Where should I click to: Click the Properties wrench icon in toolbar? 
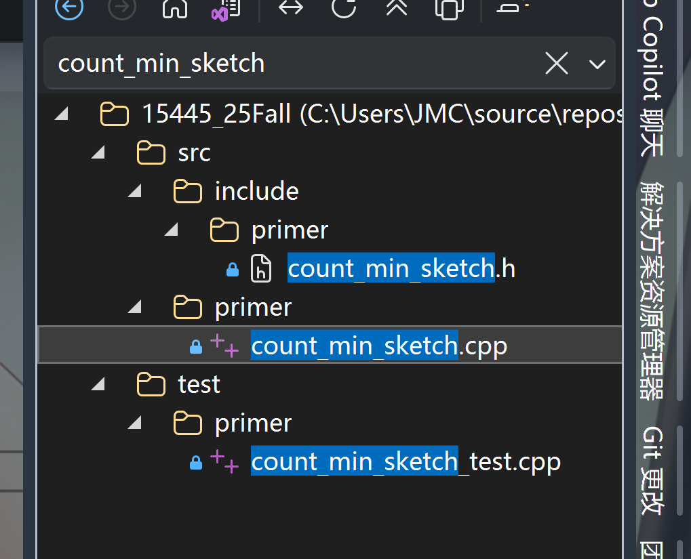tap(512, 7)
